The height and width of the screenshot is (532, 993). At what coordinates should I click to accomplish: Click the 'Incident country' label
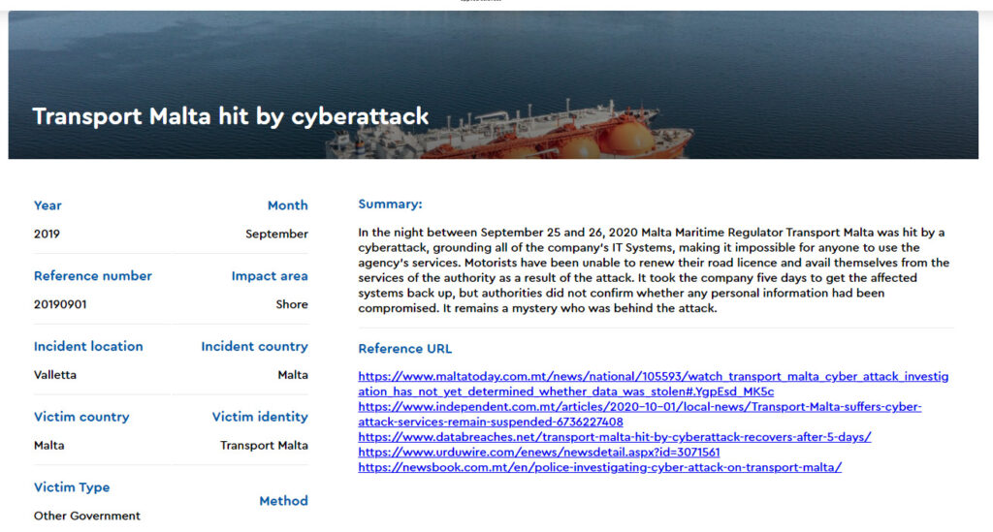(254, 347)
